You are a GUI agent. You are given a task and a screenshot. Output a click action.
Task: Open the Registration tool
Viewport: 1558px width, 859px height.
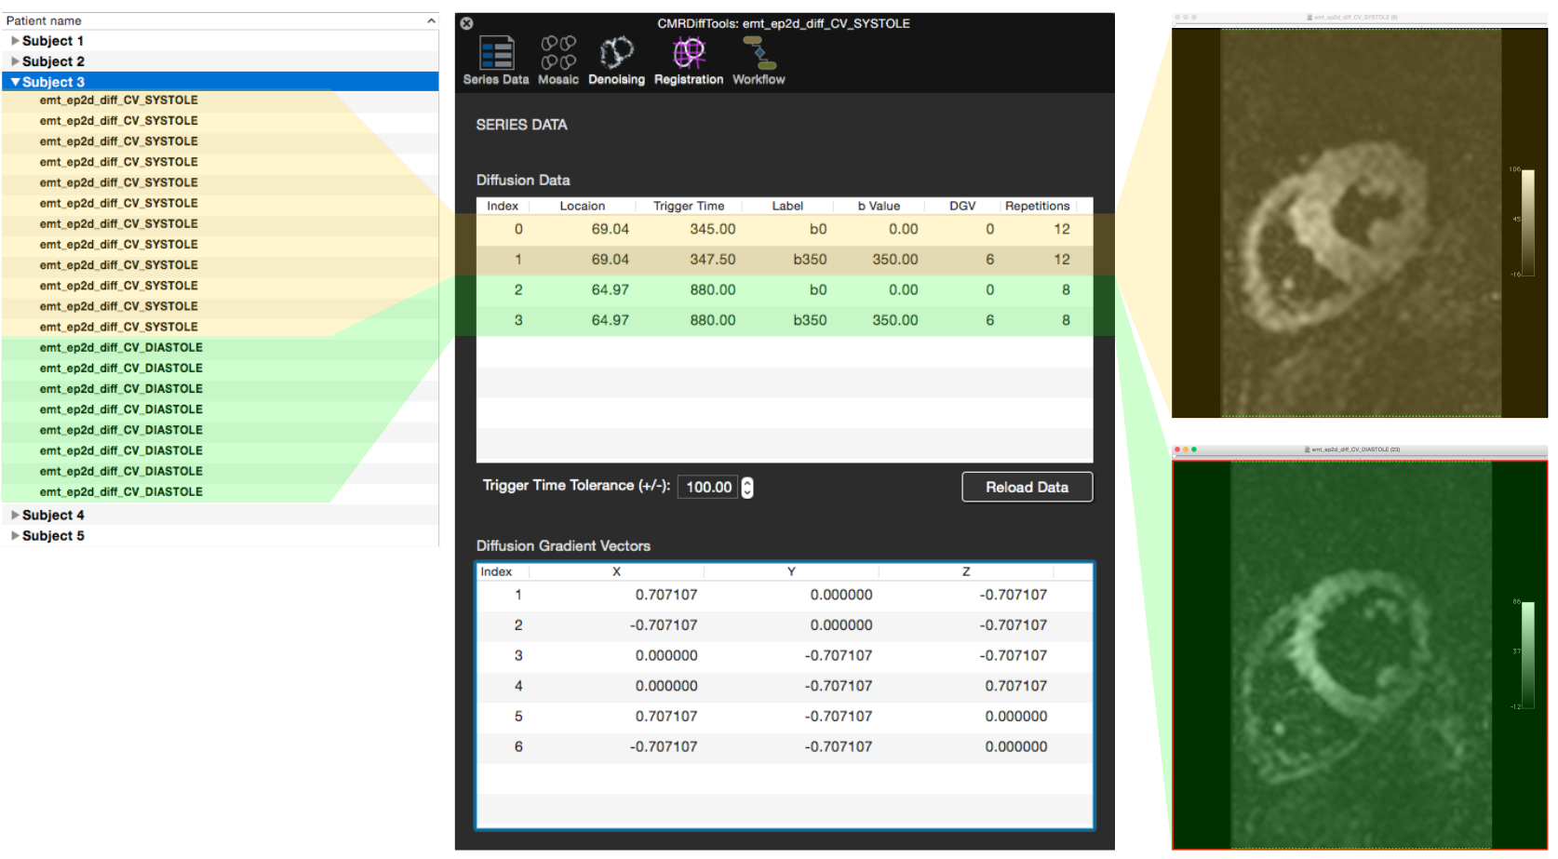[x=689, y=60]
